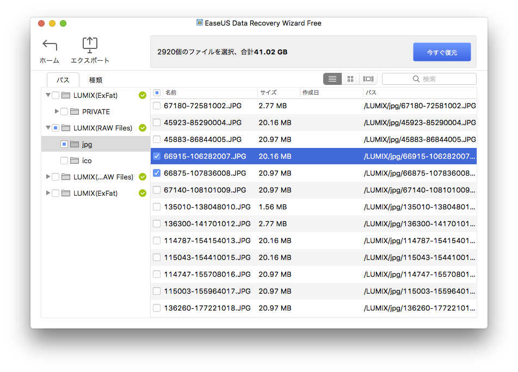Sort files by the サイズ column header

point(277,92)
